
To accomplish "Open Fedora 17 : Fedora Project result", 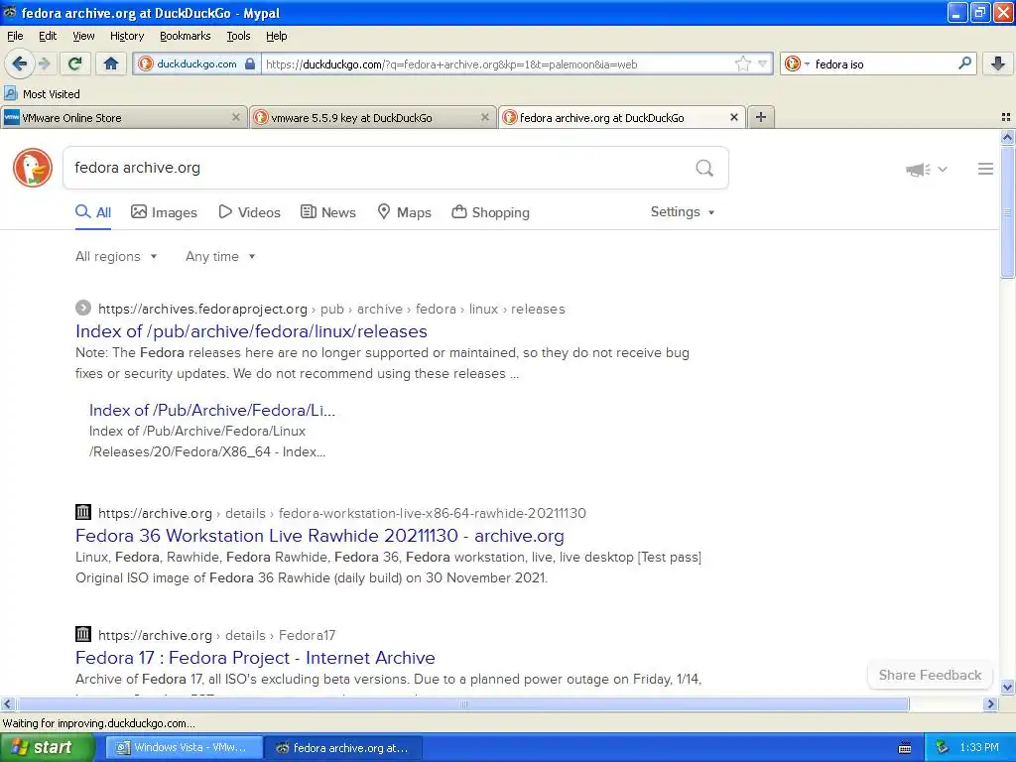I will [255, 658].
